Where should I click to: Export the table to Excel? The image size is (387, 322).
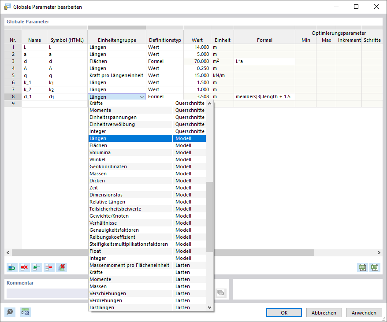pyautogui.click(x=362, y=267)
